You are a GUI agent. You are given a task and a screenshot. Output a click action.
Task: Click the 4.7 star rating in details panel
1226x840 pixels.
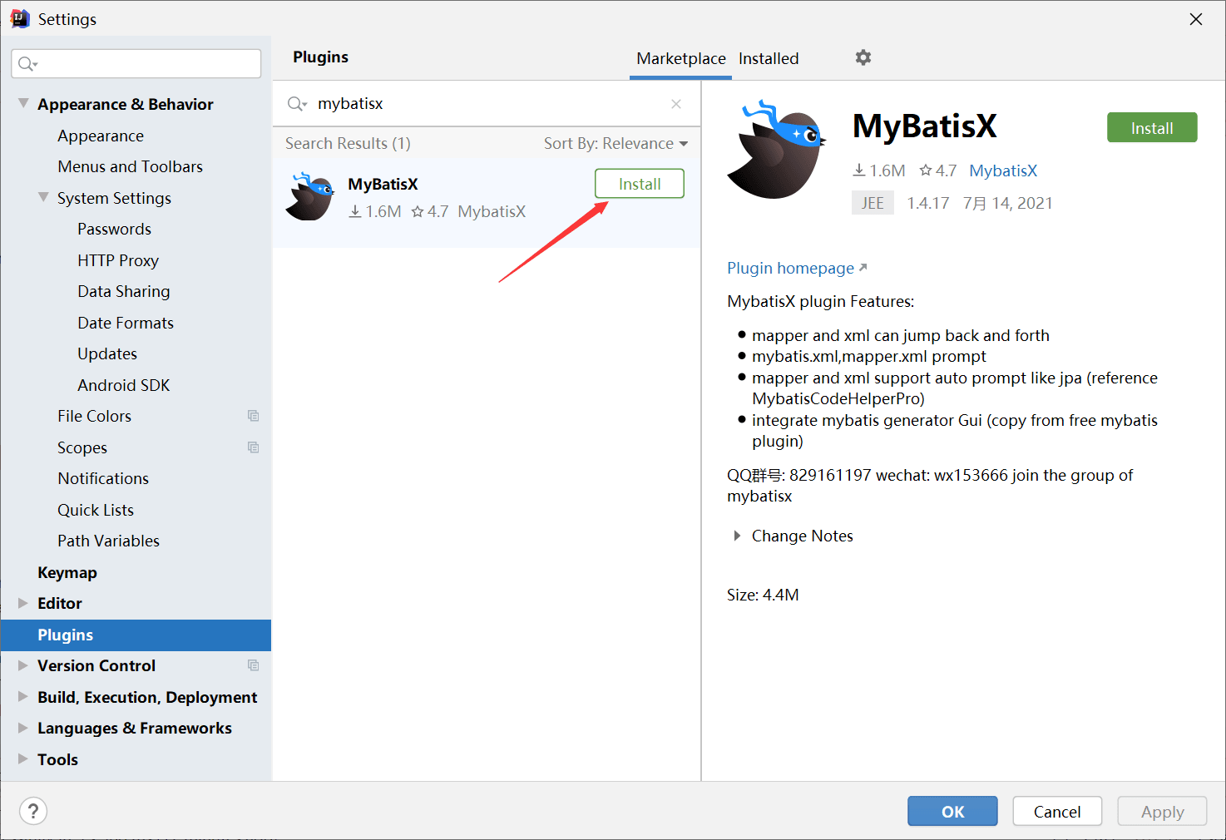pos(937,170)
